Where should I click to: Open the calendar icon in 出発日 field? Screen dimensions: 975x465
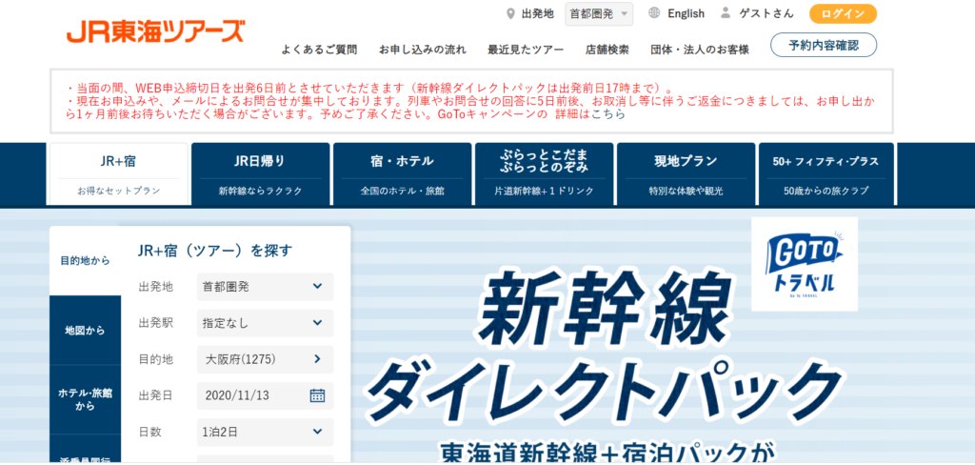click(x=317, y=395)
